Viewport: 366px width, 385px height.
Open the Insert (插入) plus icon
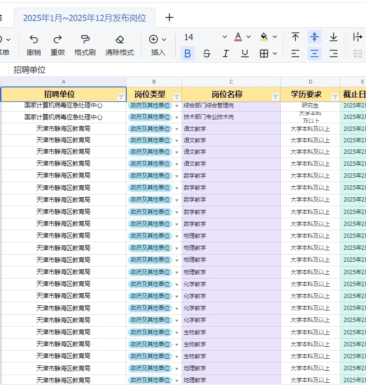[153, 39]
